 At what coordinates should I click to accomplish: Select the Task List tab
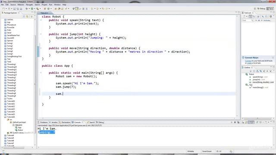point(248,13)
